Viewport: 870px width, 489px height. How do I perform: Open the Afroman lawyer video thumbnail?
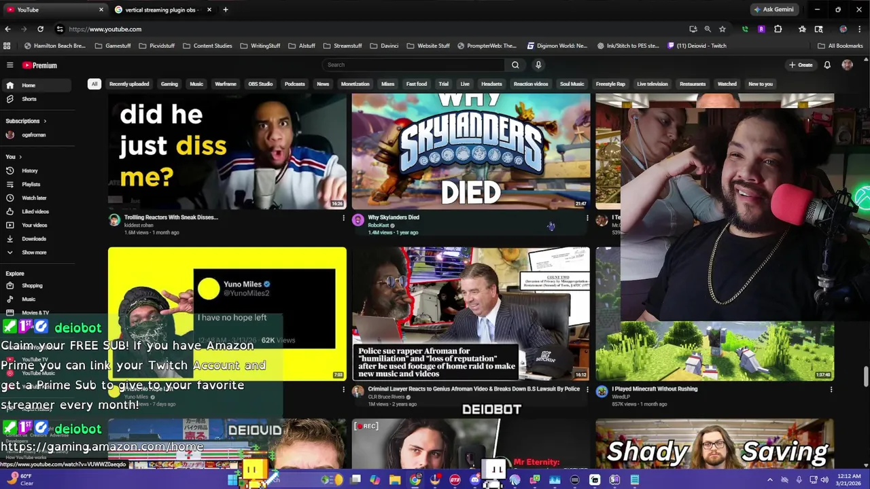click(x=471, y=314)
